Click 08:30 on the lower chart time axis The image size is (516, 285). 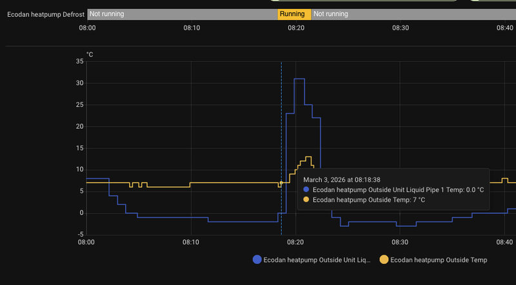pyautogui.click(x=400, y=242)
